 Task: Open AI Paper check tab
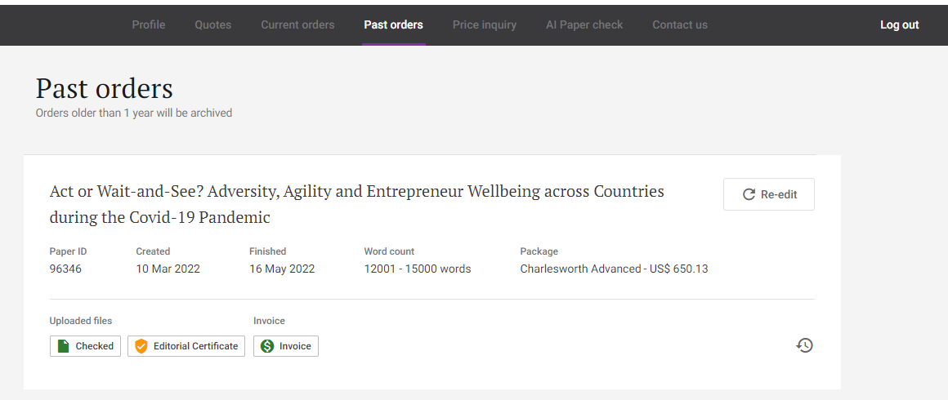tap(584, 24)
